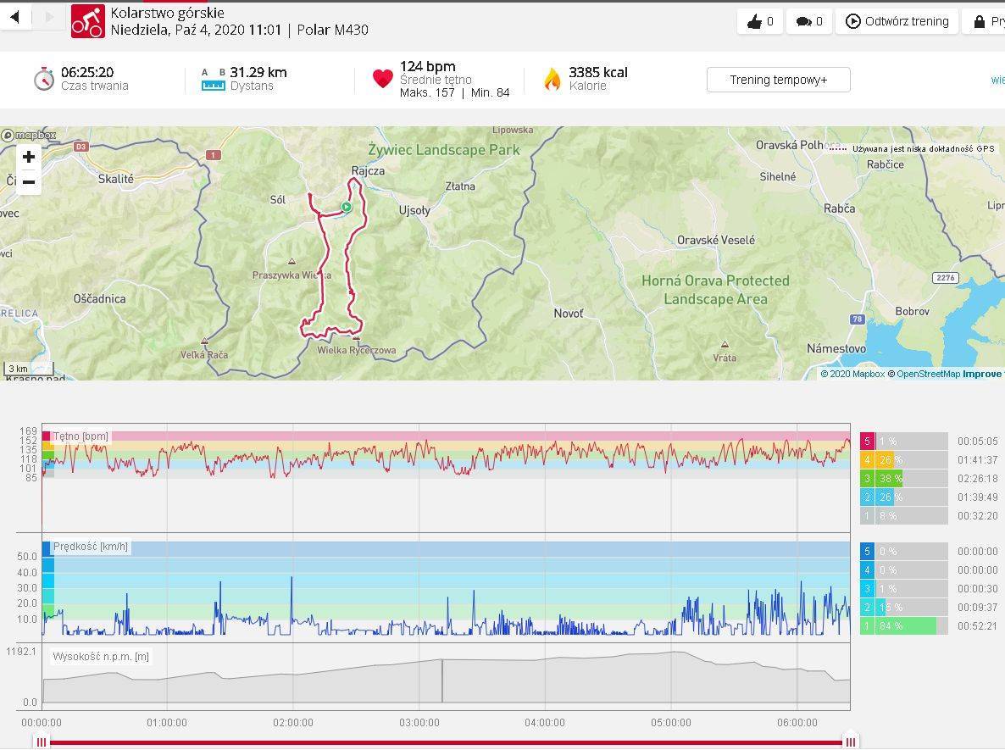
Task: Open the Mapbox copyright link
Action: pos(852,374)
